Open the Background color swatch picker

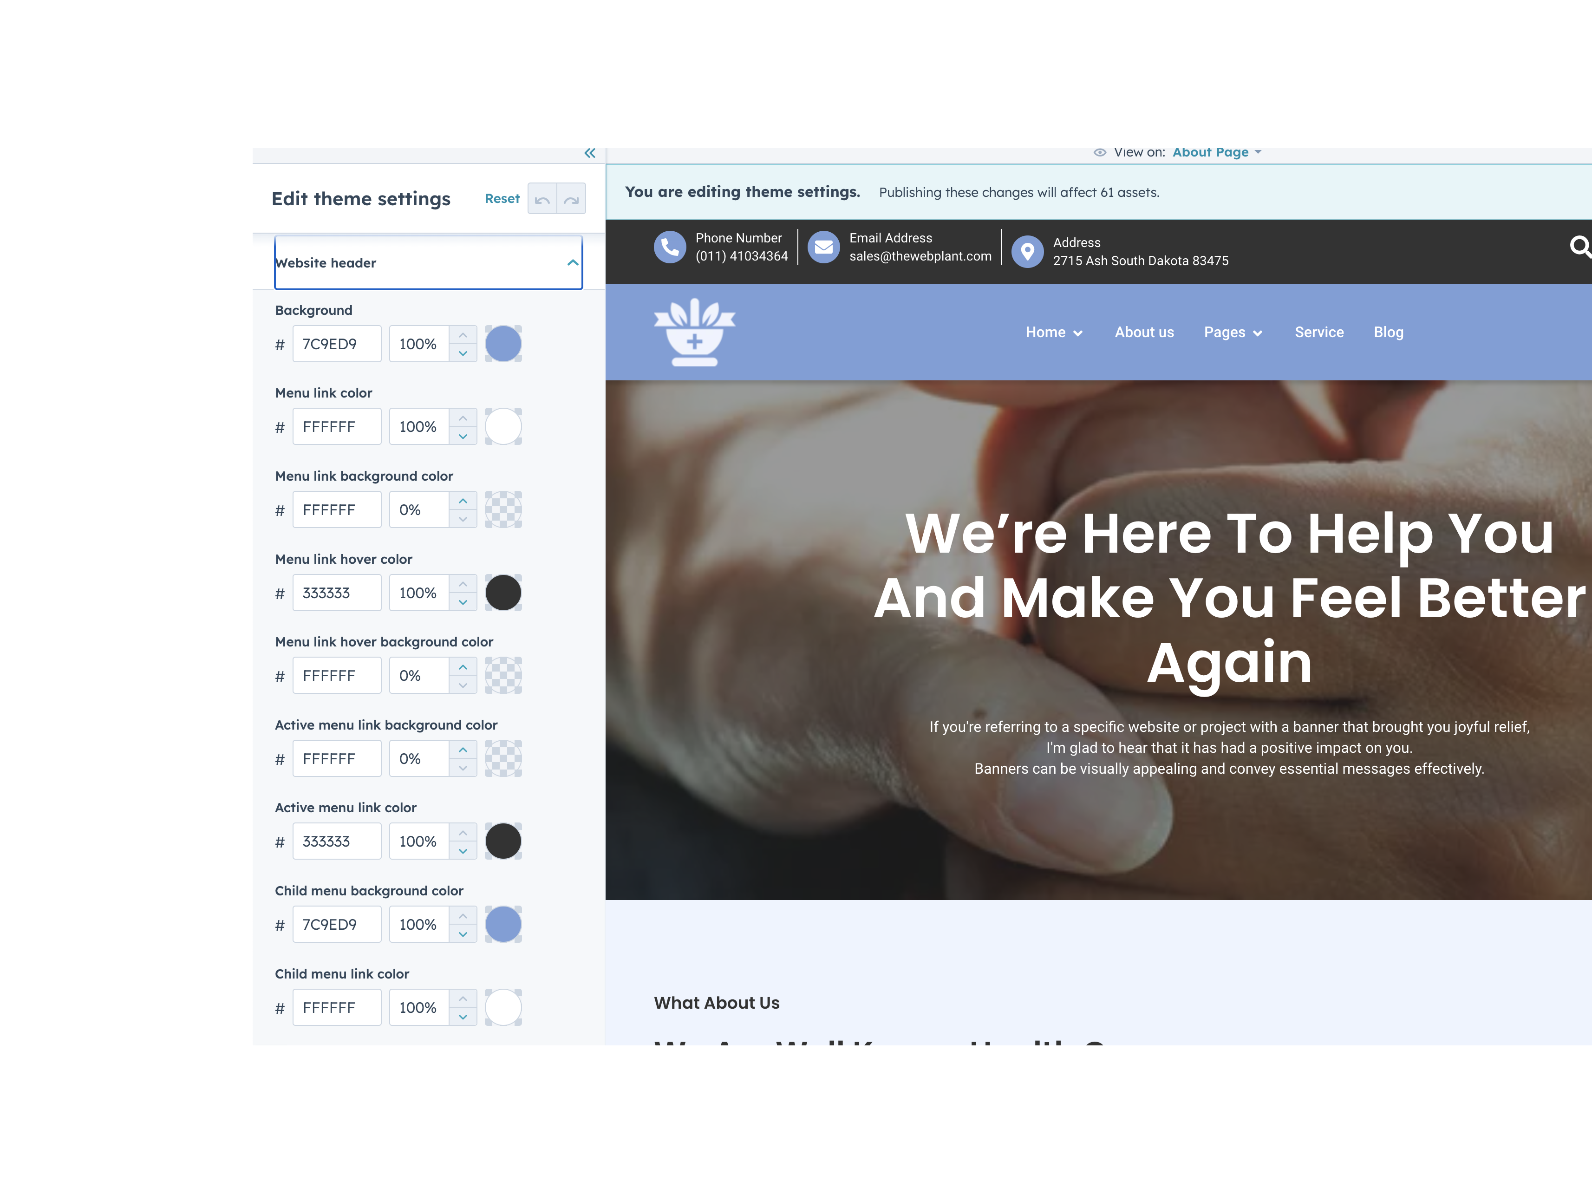point(503,343)
